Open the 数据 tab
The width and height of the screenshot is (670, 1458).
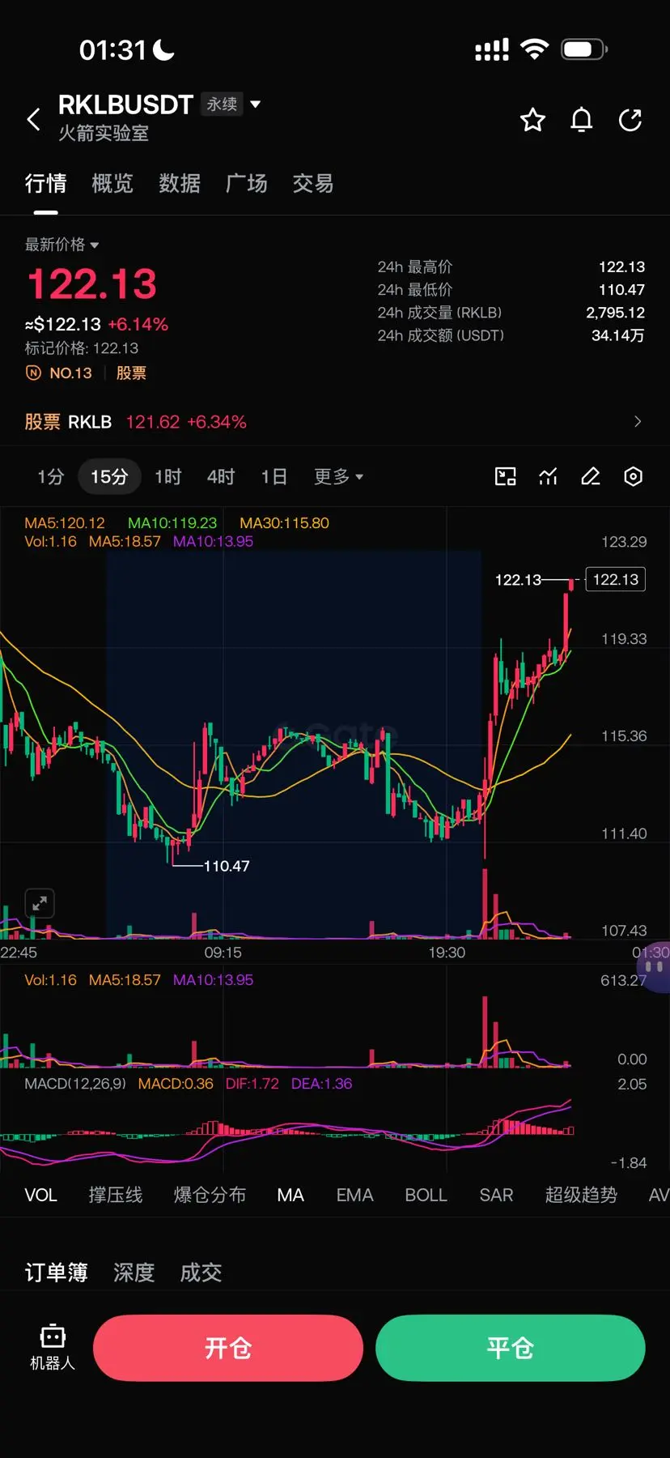[180, 183]
